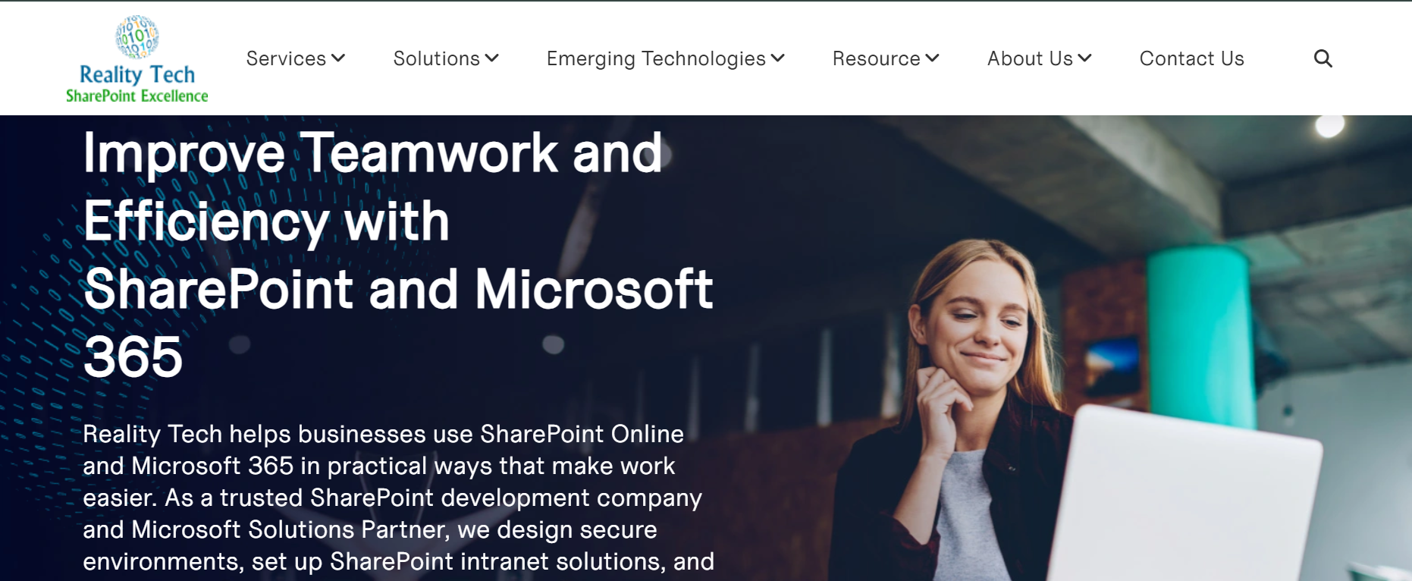Click the 365 text in the headline
Image resolution: width=1412 pixels, height=581 pixels.
tap(133, 356)
